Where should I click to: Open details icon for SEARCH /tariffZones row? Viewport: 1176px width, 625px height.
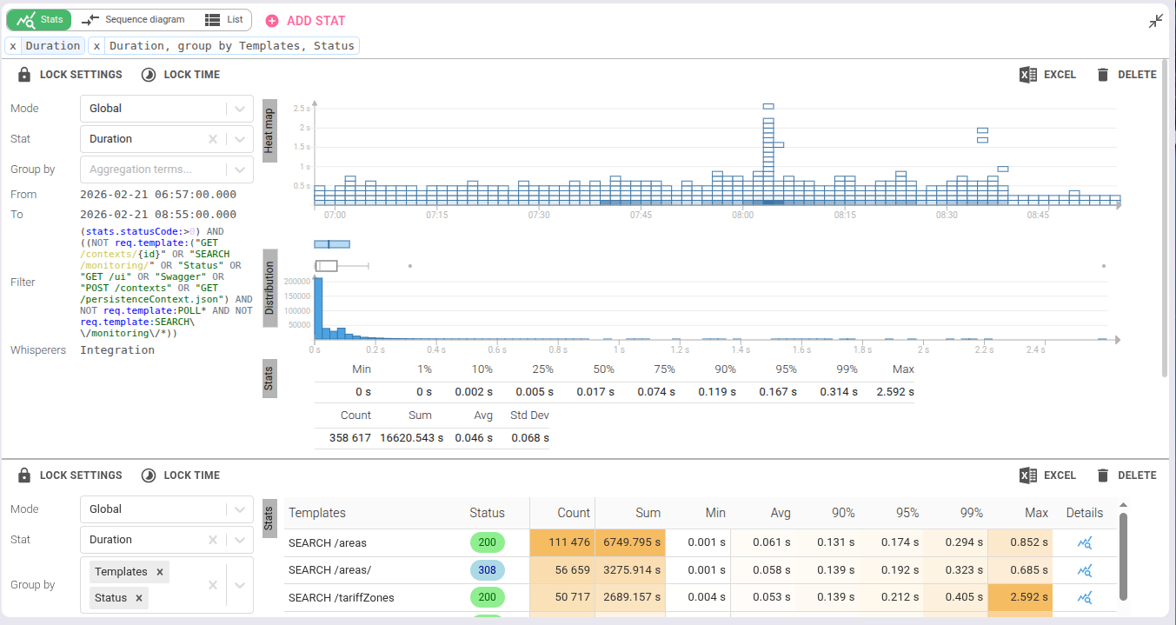[1084, 598]
